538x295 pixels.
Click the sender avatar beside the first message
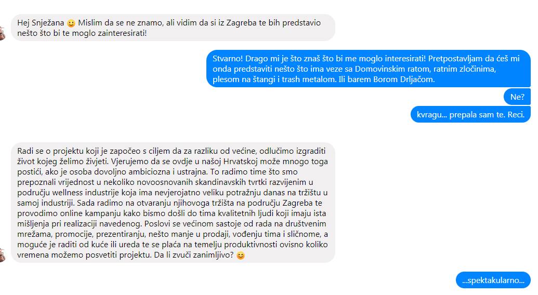click(3, 34)
